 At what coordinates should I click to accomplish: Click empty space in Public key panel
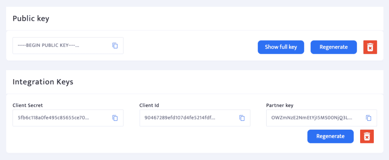tap(190, 47)
